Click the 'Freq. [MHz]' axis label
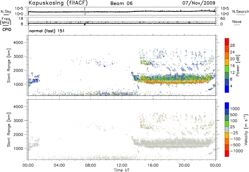 [x=6, y=21]
